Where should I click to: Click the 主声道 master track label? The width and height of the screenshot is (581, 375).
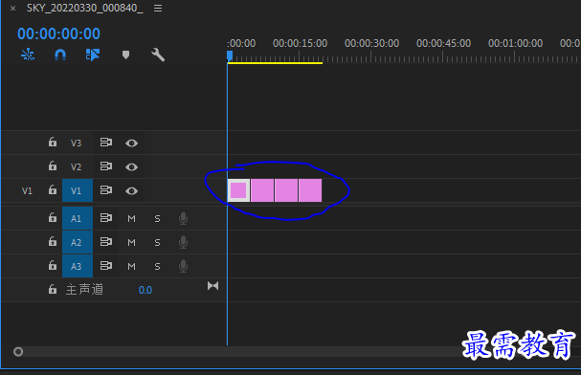tap(84, 290)
